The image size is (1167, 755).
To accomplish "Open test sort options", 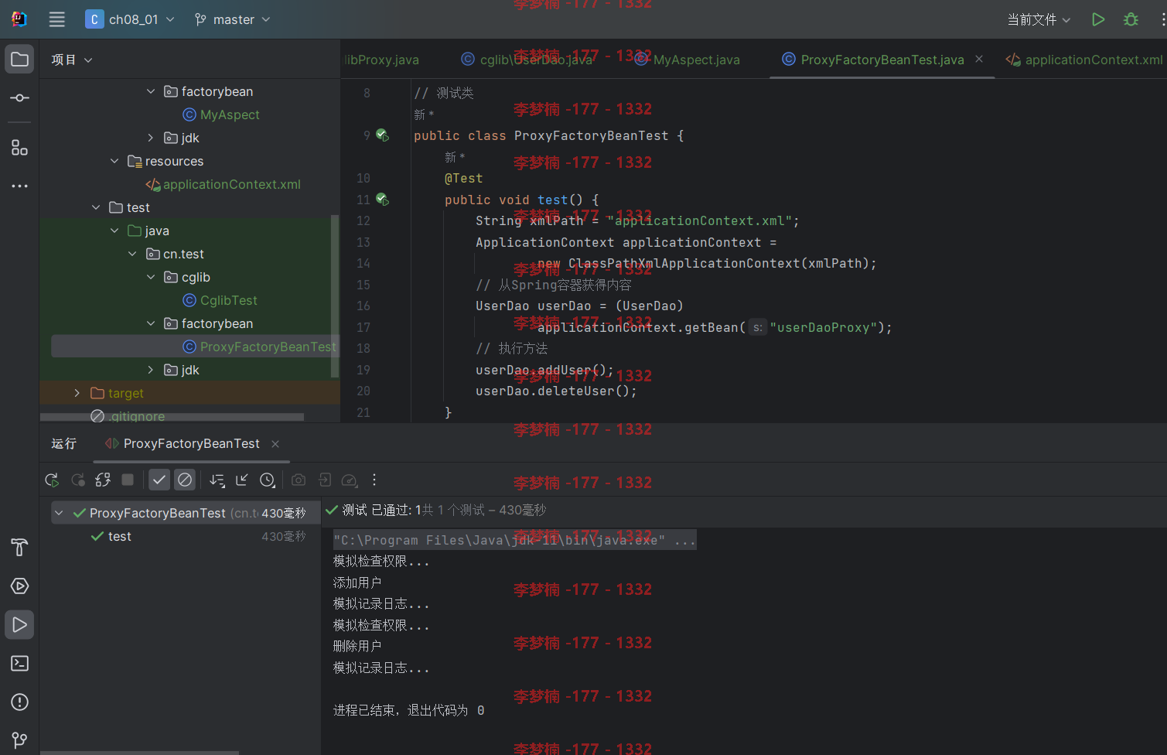I will pos(217,480).
